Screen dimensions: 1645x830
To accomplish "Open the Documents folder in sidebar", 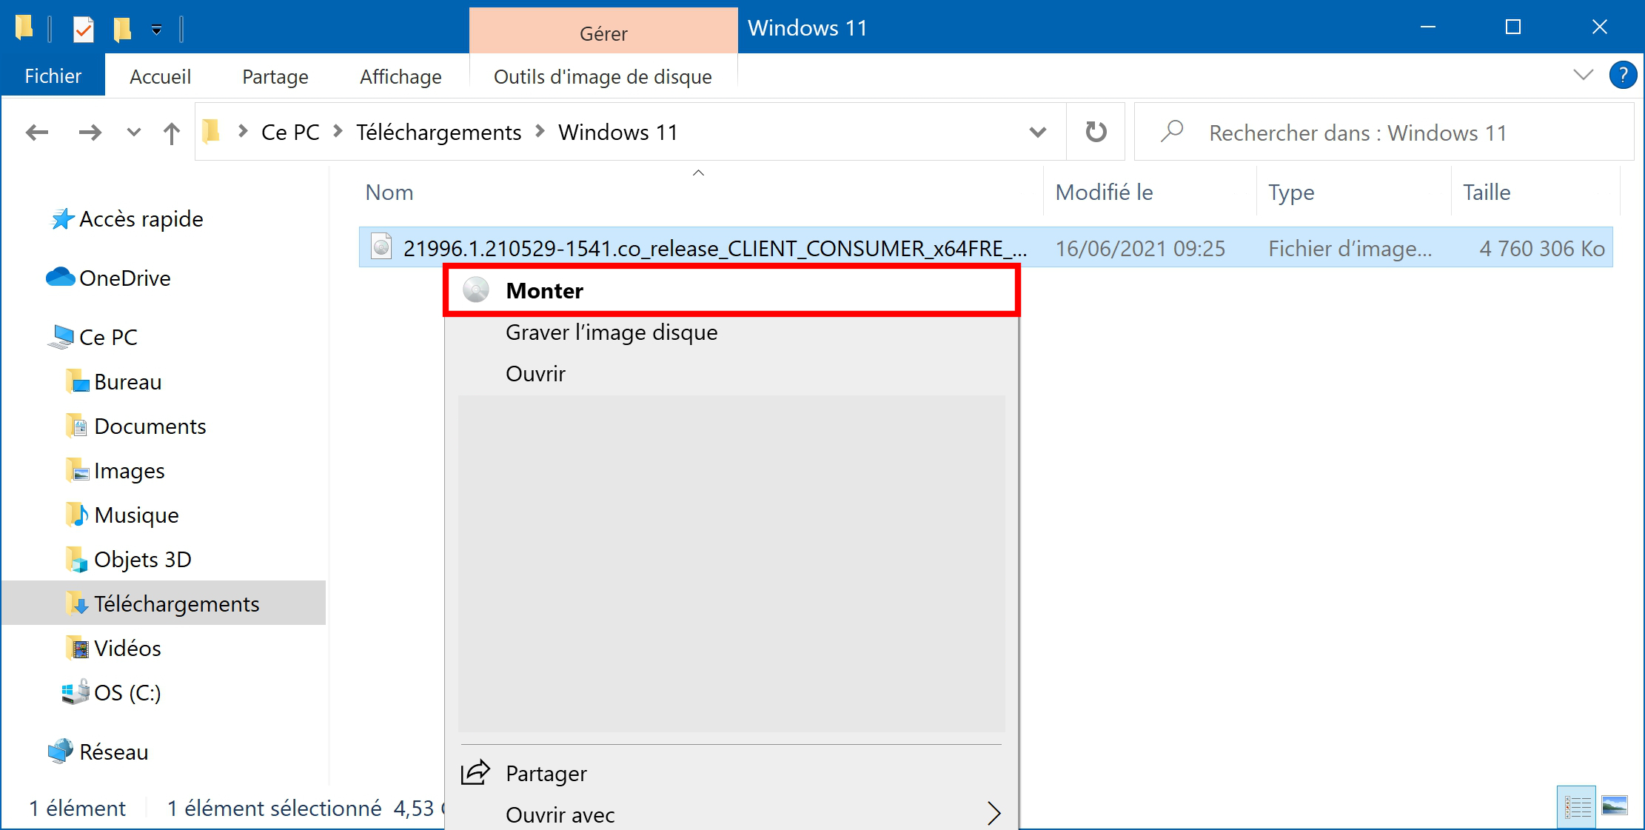I will (150, 426).
